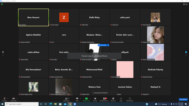Screen dimensions: 189x106
Task: Click the Leave Room button
Action: 183,100
